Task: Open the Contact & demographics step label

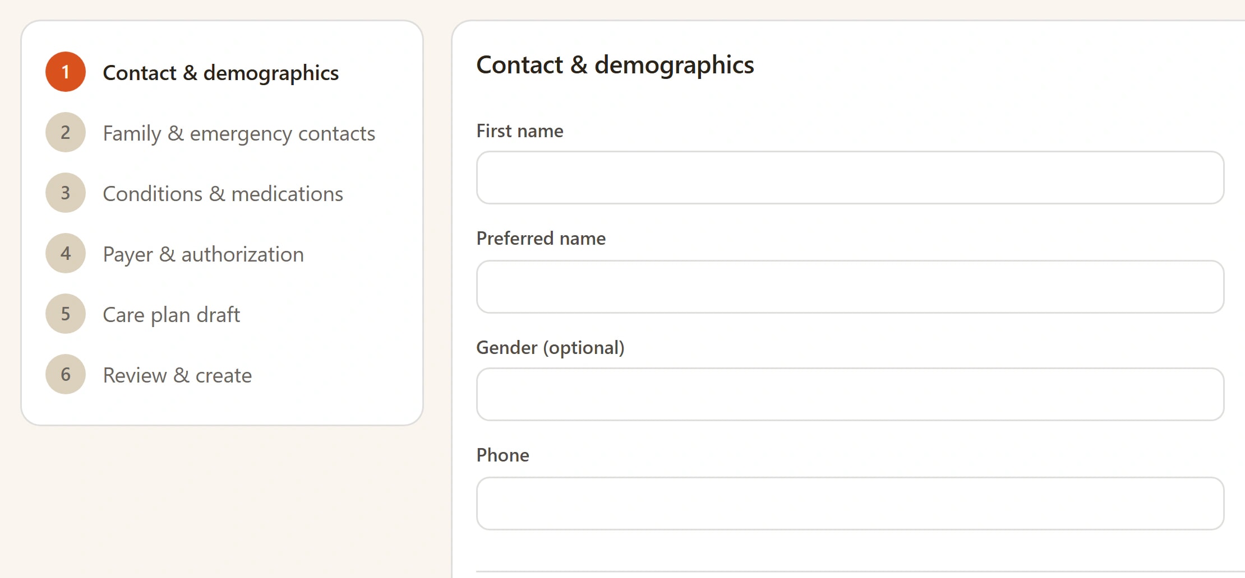Action: [x=221, y=73]
